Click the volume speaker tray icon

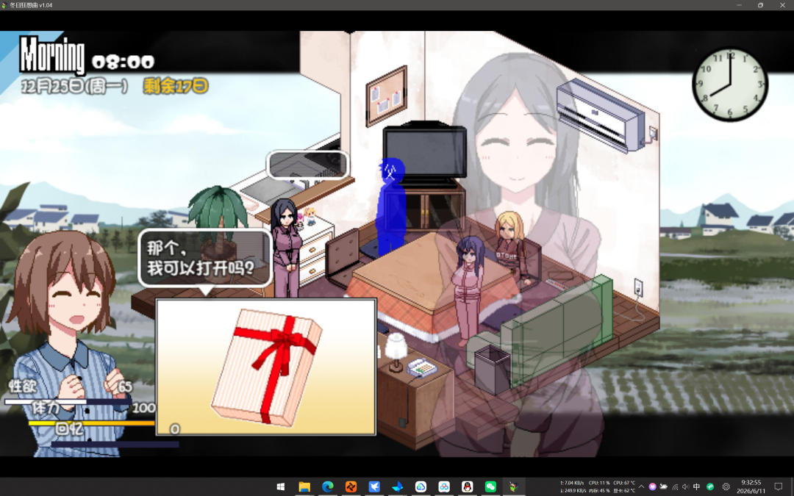point(686,487)
